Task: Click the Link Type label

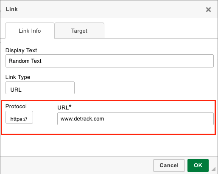Action: [18, 77]
